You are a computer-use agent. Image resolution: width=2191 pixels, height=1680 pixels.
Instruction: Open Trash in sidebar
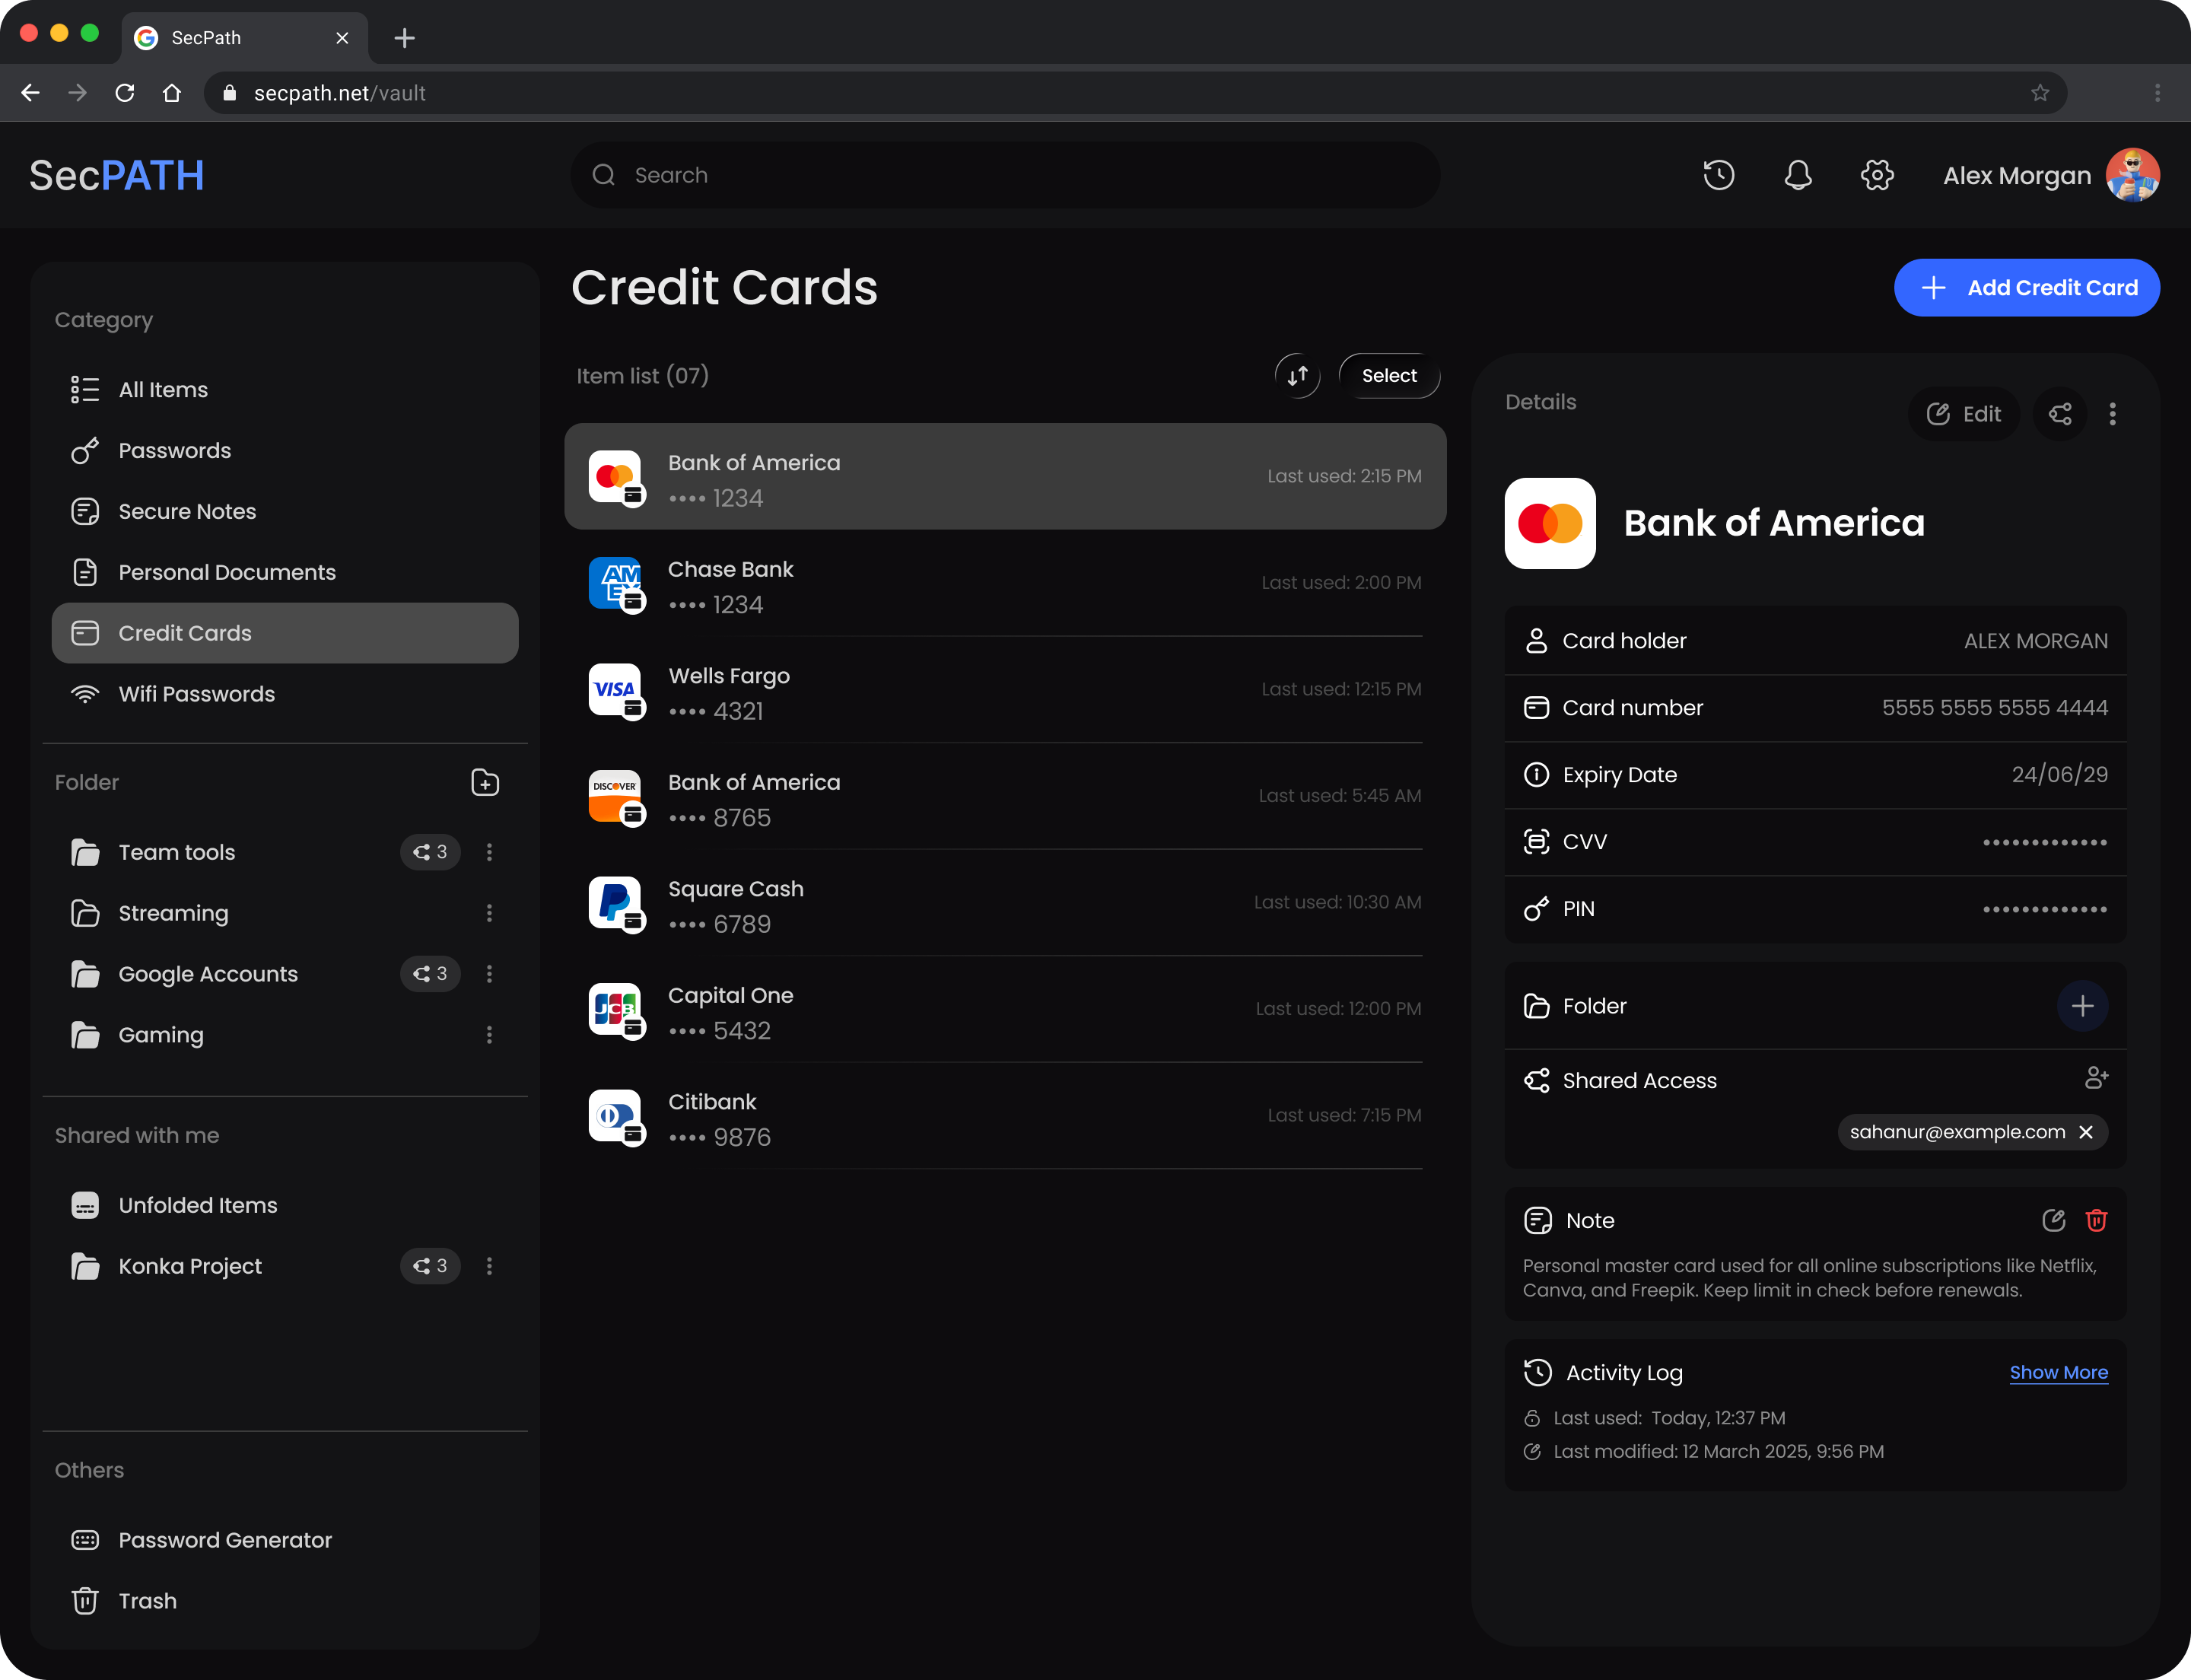point(285,1601)
